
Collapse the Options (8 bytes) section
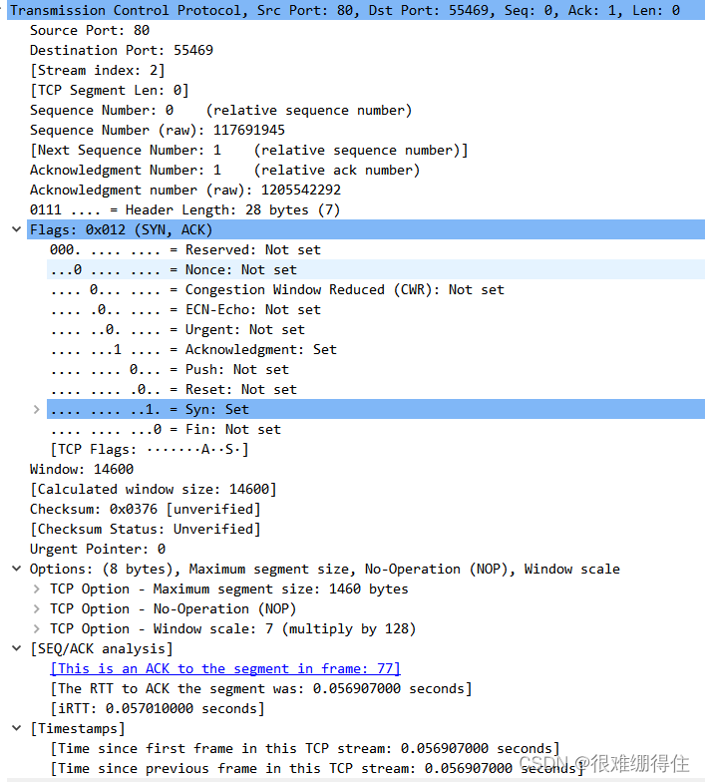pos(16,569)
